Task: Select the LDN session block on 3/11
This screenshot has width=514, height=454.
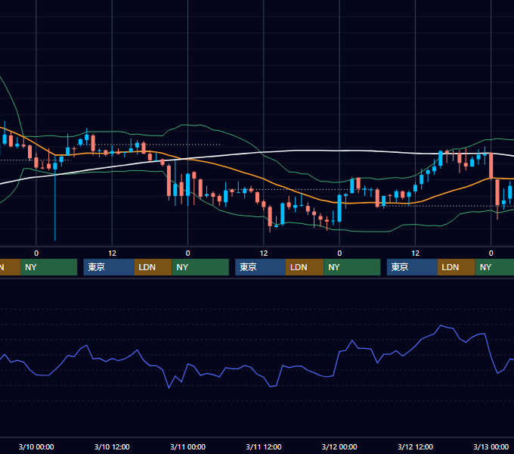Action: coord(305,267)
